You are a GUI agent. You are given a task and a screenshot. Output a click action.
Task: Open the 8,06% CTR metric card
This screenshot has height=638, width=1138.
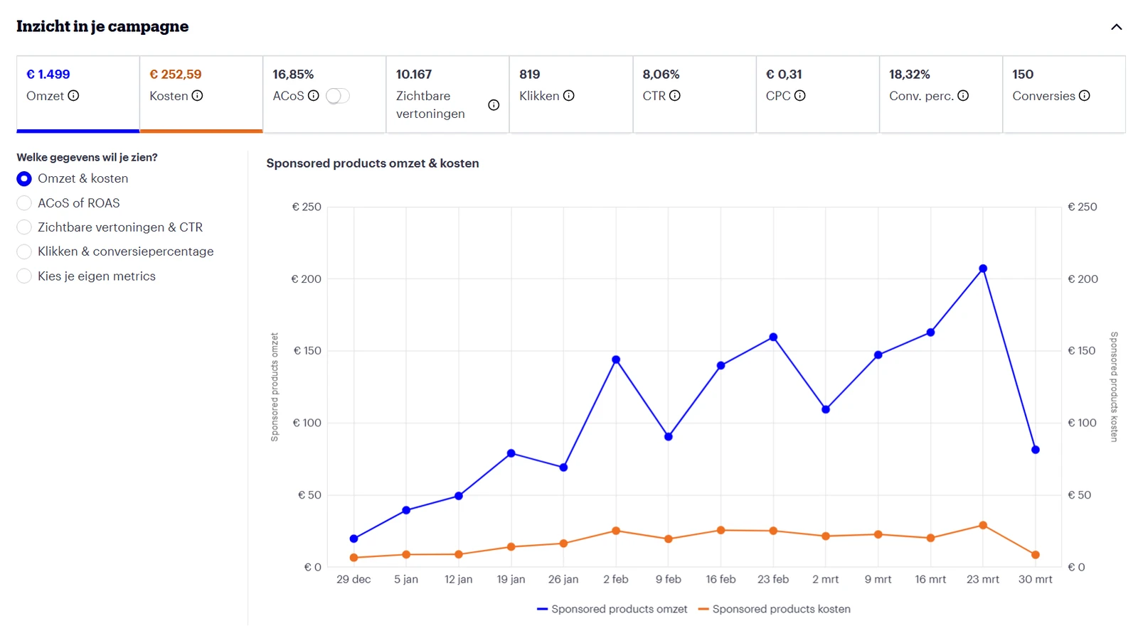(694, 94)
